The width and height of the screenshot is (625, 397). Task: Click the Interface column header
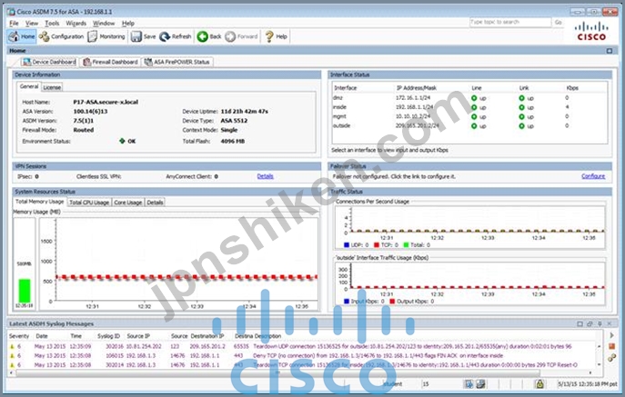click(345, 88)
